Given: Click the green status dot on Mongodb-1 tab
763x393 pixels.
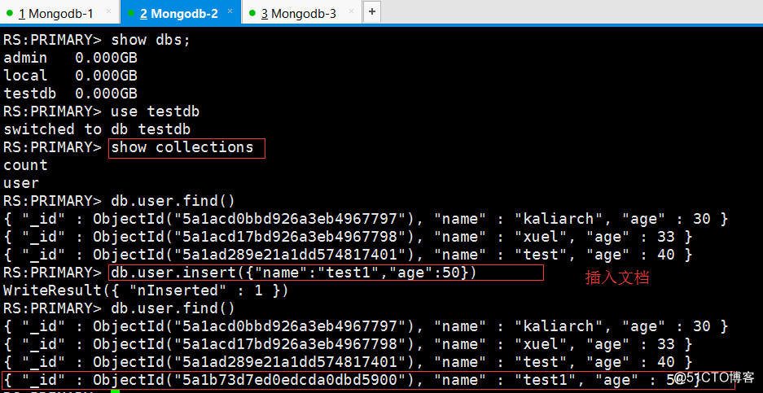Looking at the screenshot, I should (10, 13).
